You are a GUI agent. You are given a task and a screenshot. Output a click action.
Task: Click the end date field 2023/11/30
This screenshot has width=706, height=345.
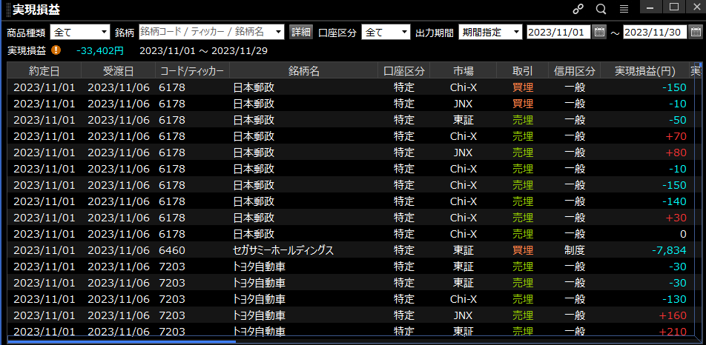click(x=655, y=33)
